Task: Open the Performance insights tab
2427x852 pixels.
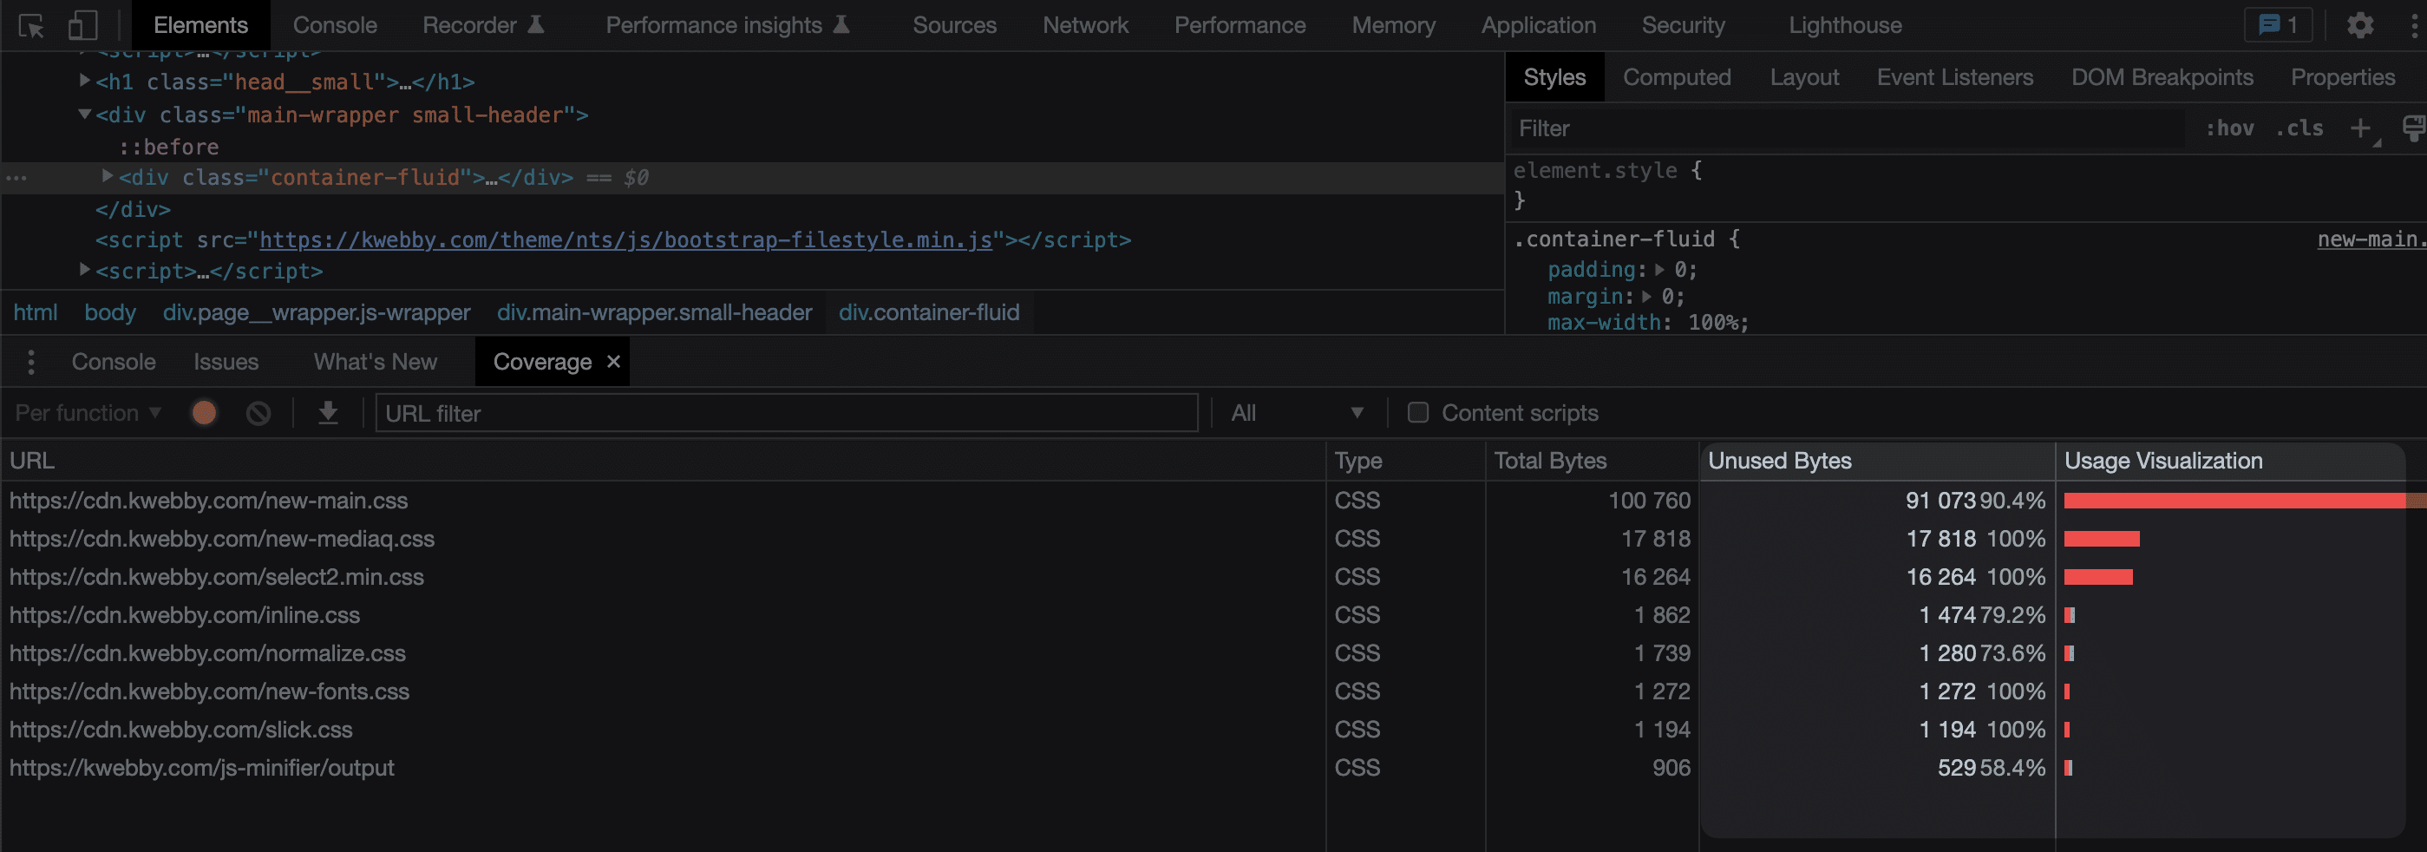Action: coord(728,25)
